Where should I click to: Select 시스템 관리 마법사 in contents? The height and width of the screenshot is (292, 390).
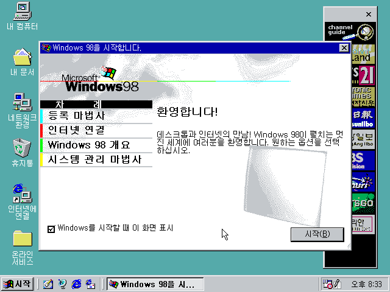[x=96, y=159]
